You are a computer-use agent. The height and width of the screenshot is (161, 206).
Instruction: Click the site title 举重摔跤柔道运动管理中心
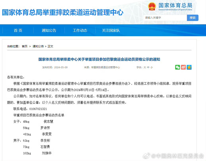63,12
